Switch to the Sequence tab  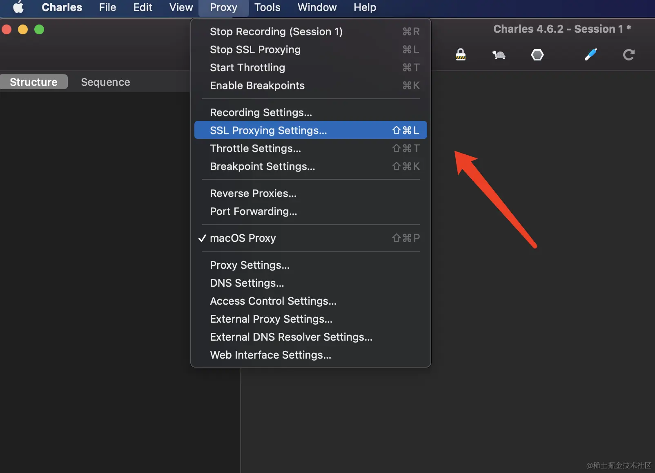click(105, 82)
